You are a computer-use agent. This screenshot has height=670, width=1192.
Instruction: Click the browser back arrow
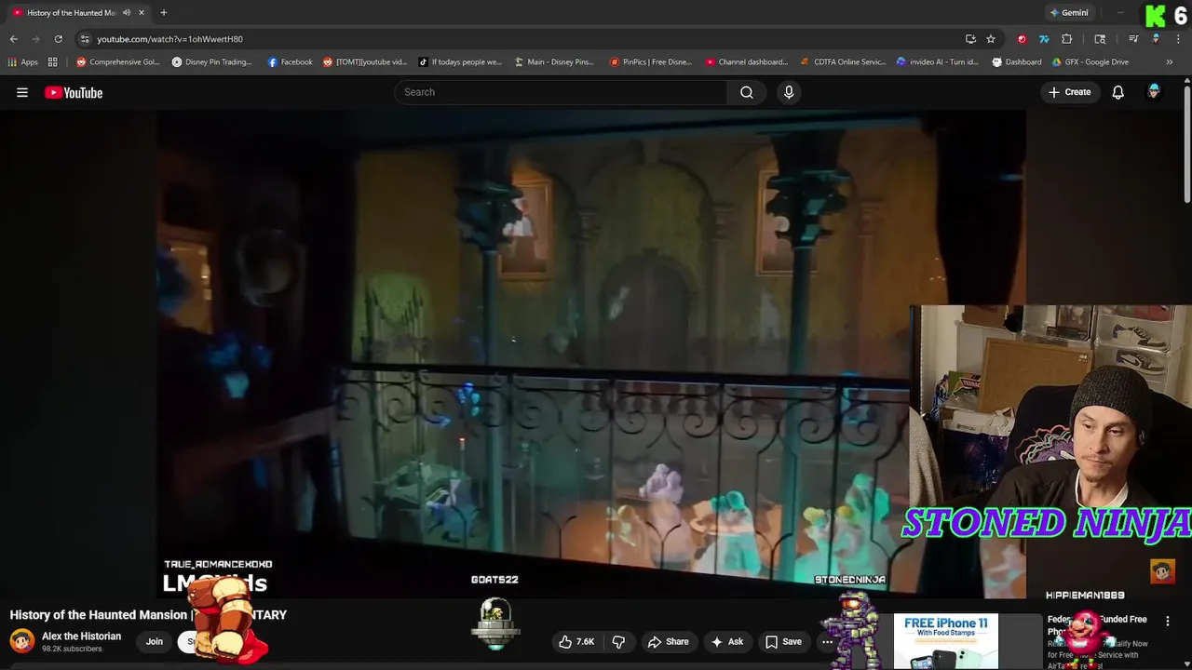(14, 39)
